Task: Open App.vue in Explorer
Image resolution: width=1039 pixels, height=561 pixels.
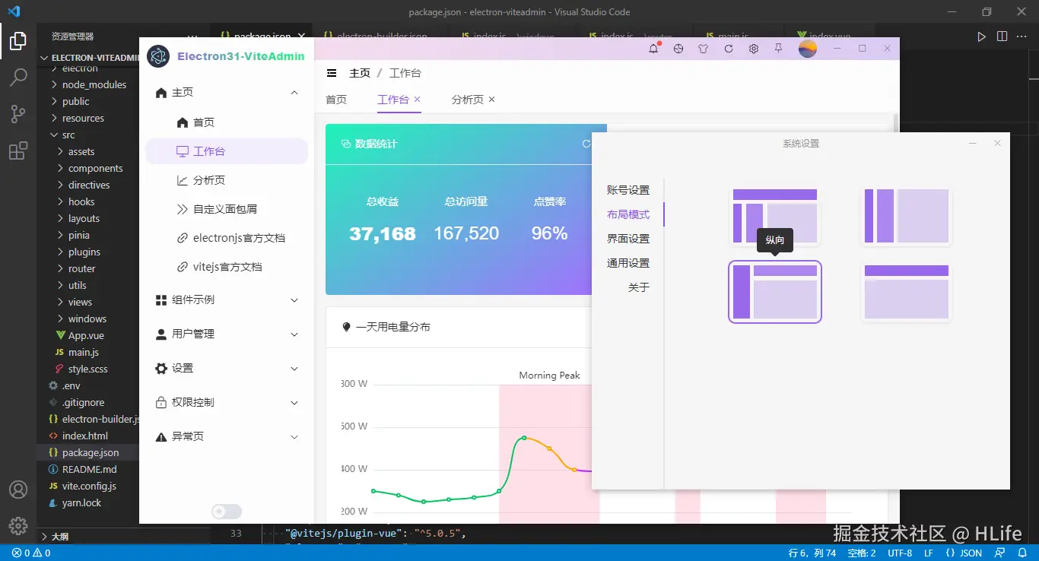Action: (x=88, y=335)
